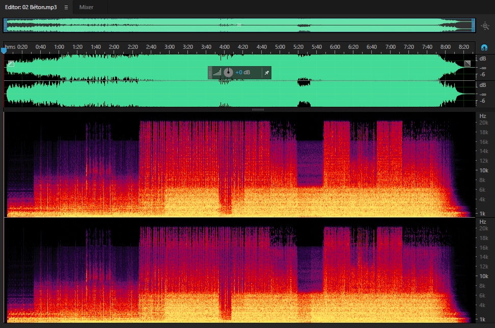Click 4:00 on the time ruler
The height and width of the screenshot is (328, 495).
pos(225,47)
